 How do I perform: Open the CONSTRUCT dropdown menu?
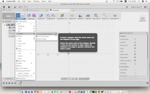(x=62, y=19)
